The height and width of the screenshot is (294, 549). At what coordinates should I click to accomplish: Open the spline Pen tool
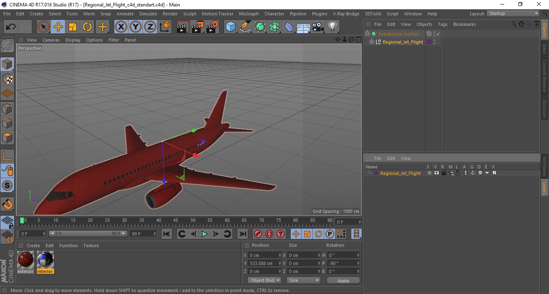click(x=245, y=27)
